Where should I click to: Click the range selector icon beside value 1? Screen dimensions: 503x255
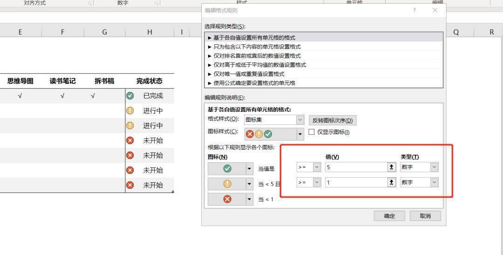coord(391,182)
